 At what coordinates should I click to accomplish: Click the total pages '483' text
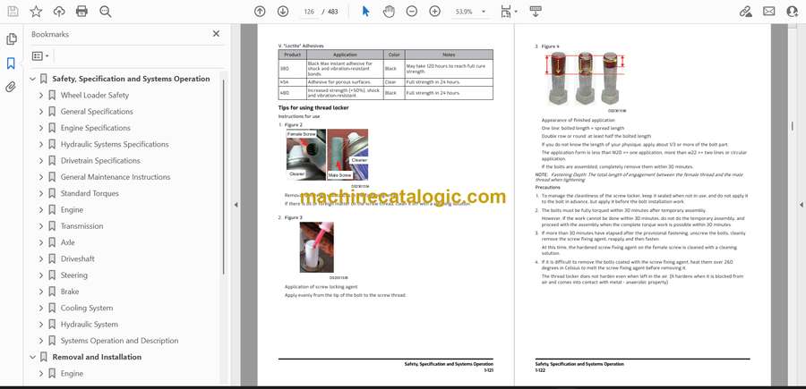point(332,12)
